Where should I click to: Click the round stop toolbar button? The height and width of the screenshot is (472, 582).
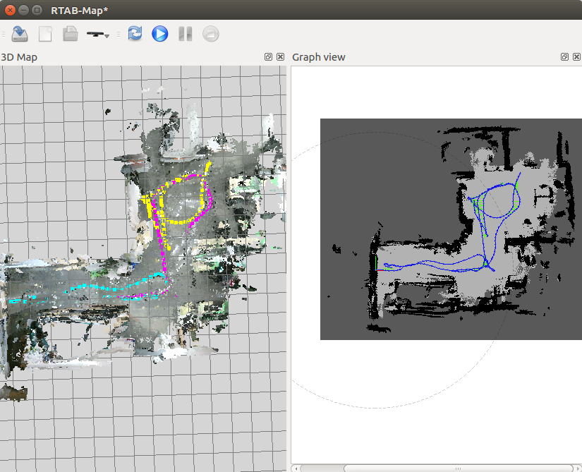(210, 33)
